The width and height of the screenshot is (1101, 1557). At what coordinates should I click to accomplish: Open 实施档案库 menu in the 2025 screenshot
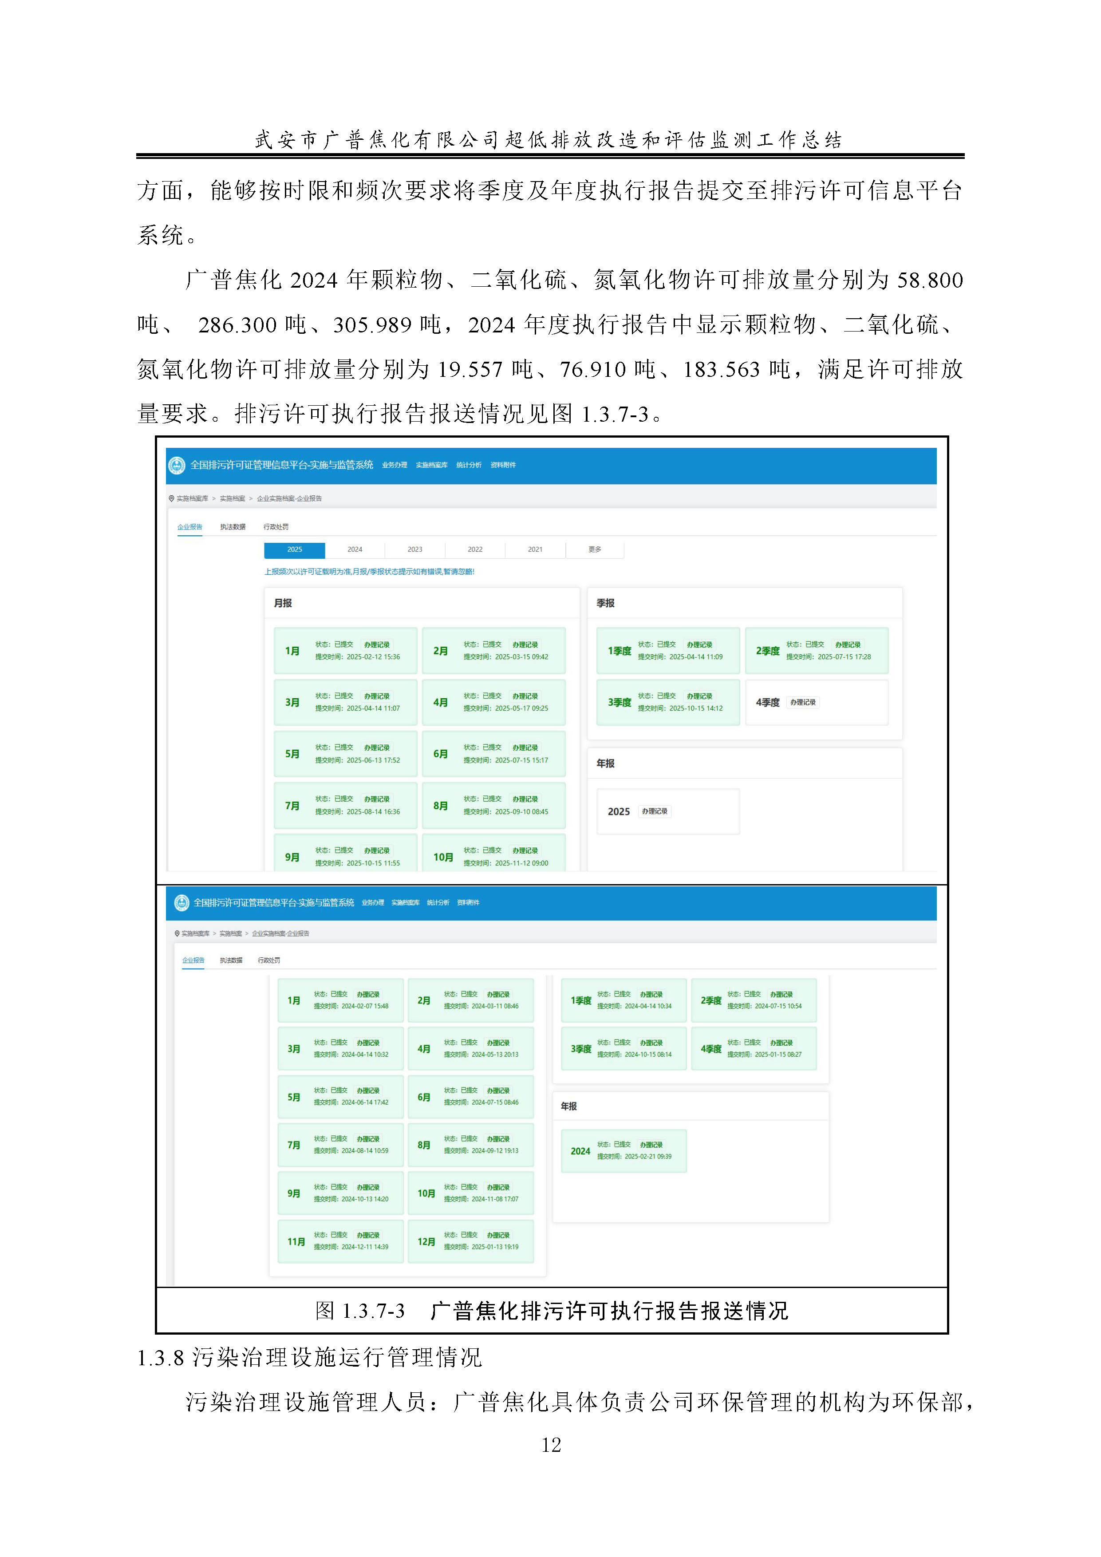(x=432, y=465)
